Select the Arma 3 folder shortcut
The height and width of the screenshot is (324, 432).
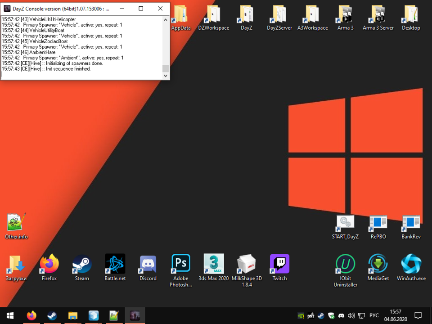(345, 18)
